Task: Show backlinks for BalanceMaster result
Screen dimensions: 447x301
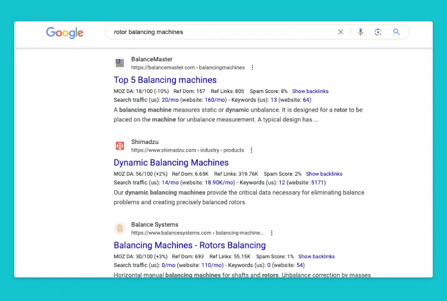Action: pyautogui.click(x=310, y=91)
